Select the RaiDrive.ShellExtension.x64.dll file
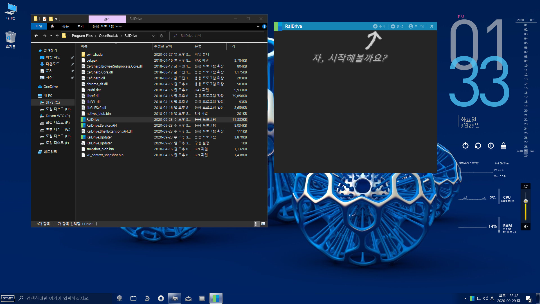The width and height of the screenshot is (540, 304). 109,131
